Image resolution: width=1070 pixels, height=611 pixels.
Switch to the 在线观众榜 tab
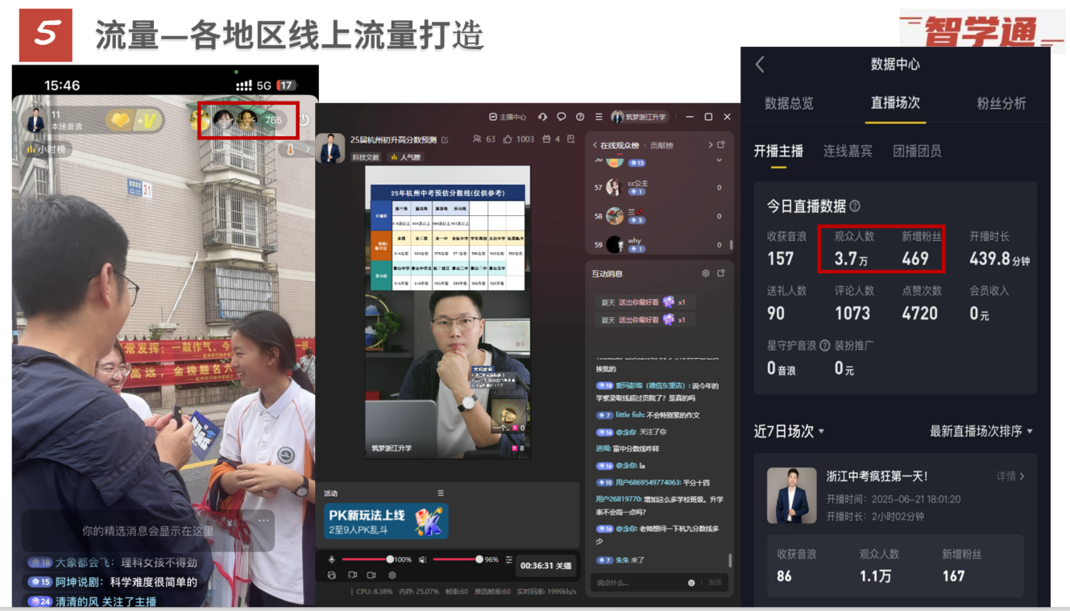620,145
